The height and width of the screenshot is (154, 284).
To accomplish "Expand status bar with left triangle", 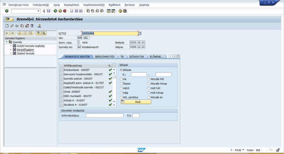I will click(x=231, y=150).
